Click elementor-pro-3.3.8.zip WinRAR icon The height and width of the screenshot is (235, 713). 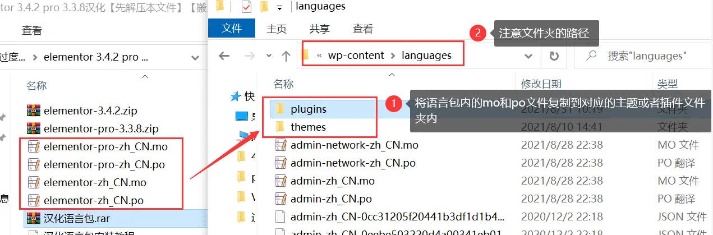pyautogui.click(x=34, y=128)
